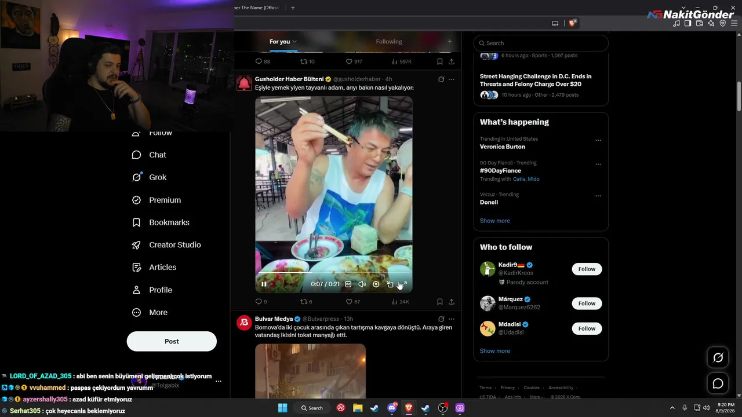
Task: Open Brave Shields icon in address bar
Action: 572,23
